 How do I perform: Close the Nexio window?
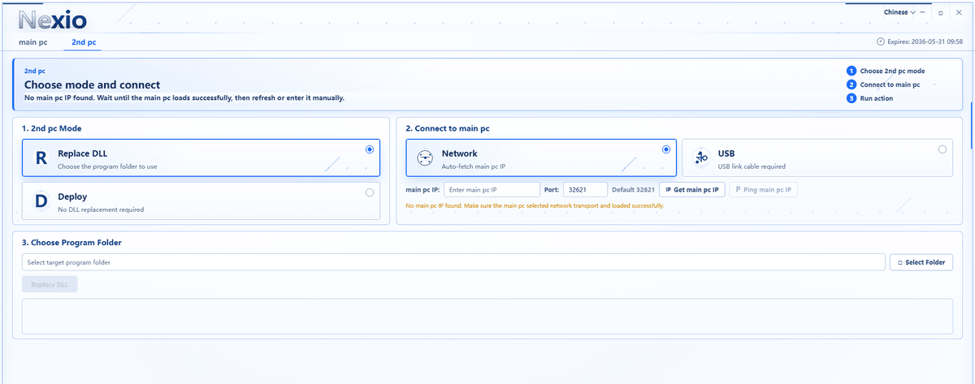pyautogui.click(x=959, y=13)
